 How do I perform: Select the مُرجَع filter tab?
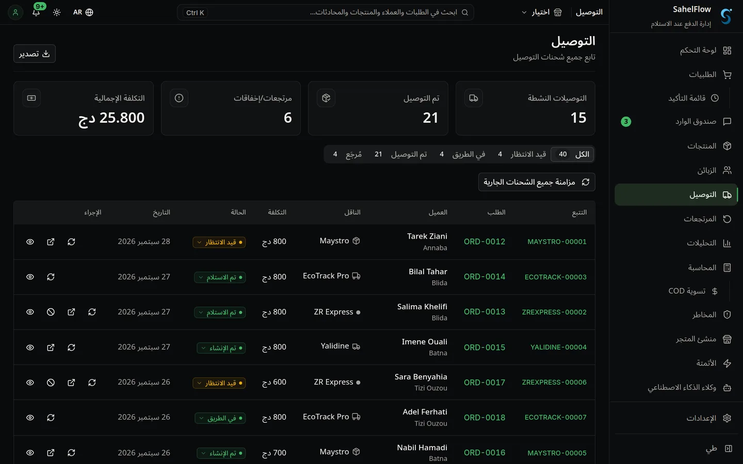[347, 154]
